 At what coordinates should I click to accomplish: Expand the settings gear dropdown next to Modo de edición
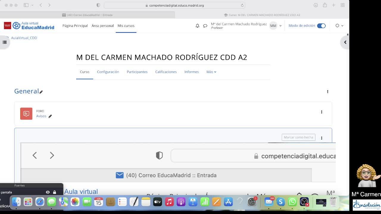(x=339, y=26)
